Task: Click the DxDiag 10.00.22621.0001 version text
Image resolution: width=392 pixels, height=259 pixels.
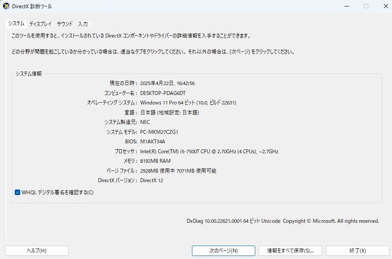Action: point(283,221)
